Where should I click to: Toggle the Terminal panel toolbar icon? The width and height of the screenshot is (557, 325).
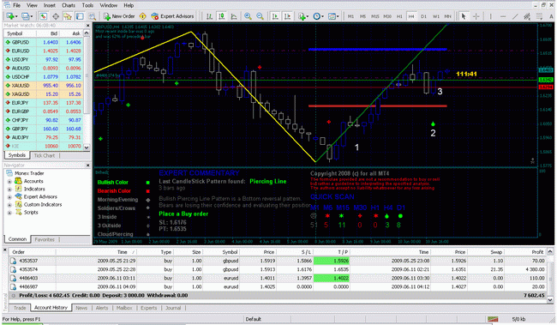[80, 16]
